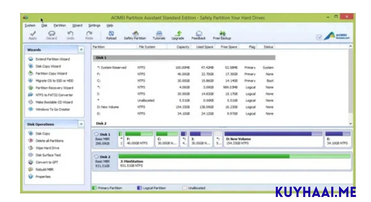
Task: Click the partition list scroll down arrow
Action: click(351, 123)
